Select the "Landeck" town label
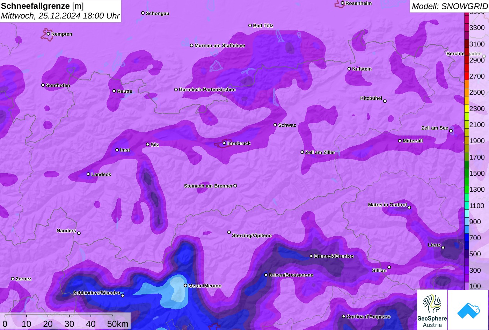The width and height of the screenshot is (489, 330). 101,174
